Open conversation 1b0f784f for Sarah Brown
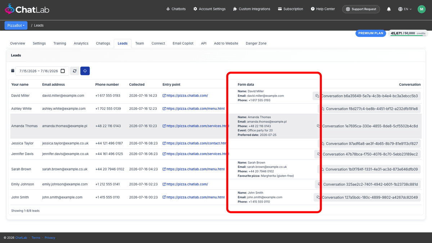 pyautogui.click(x=369, y=169)
